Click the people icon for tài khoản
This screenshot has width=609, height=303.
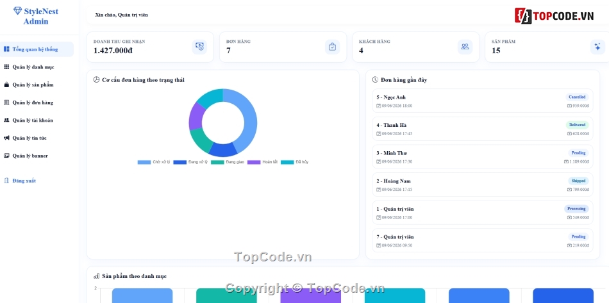[6, 120]
